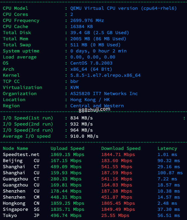Viewport: 187px width, 220px height.
Task: Click Shanghai CT download speed 541.55 Mbps
Action: [x=117, y=167]
